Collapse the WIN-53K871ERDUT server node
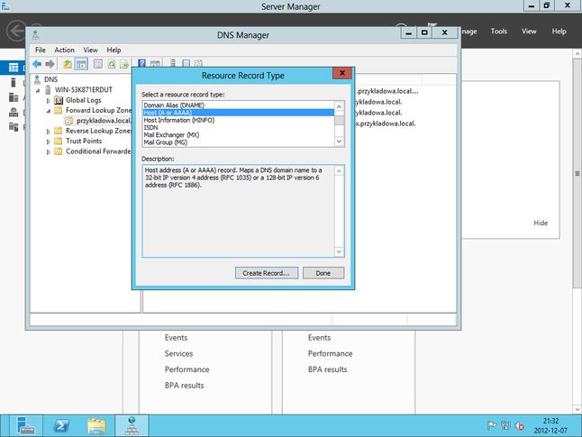 coord(38,90)
